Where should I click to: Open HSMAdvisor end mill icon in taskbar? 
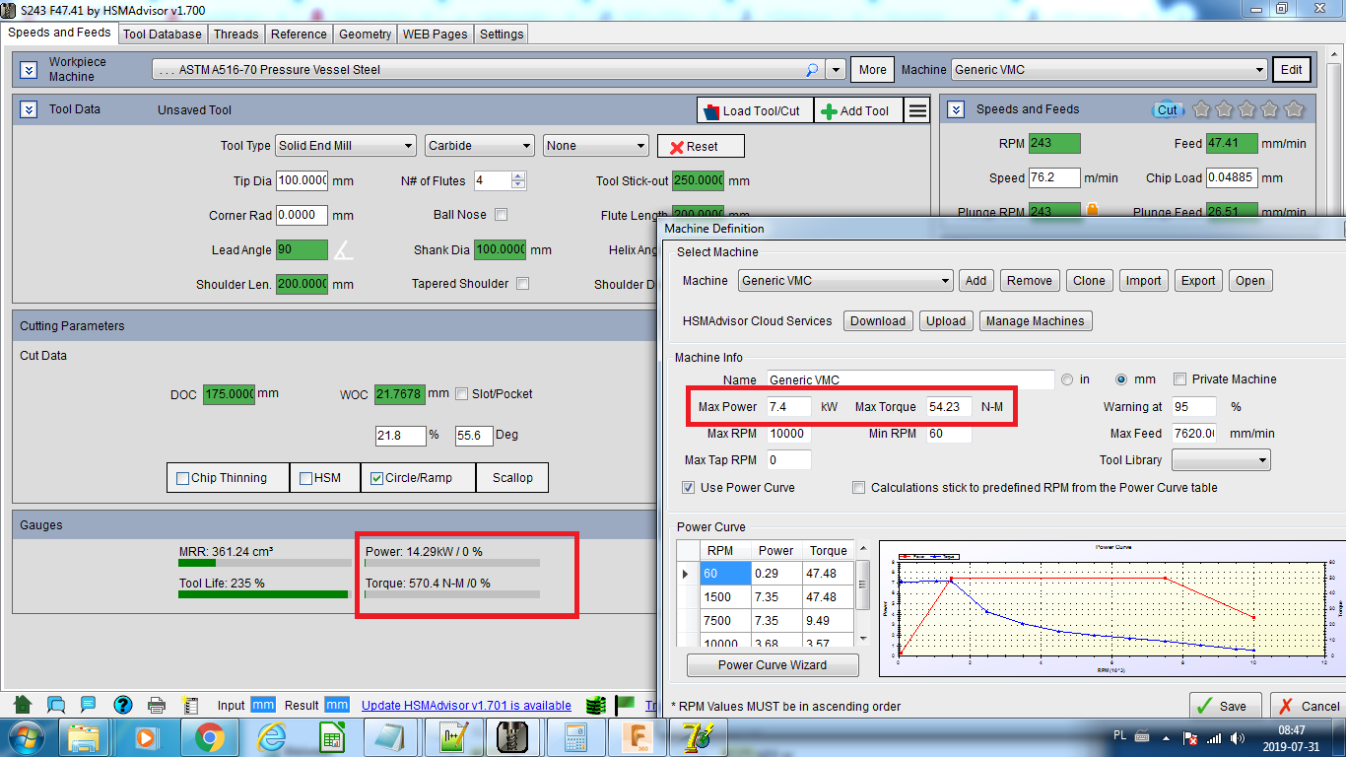511,736
